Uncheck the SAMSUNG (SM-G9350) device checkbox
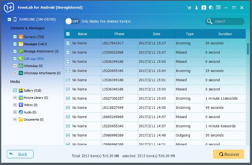The height and width of the screenshot is (165, 252). click(x=9, y=19)
